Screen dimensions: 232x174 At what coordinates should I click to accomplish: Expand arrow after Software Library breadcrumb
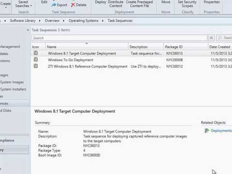click(40, 21)
